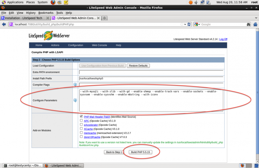Enable the APC opcode cache module
The height and width of the screenshot is (168, 259).
(x=81, y=121)
